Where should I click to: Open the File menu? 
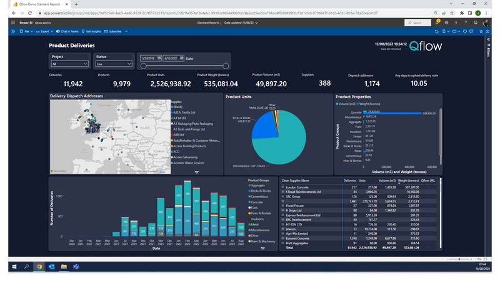(x=26, y=32)
